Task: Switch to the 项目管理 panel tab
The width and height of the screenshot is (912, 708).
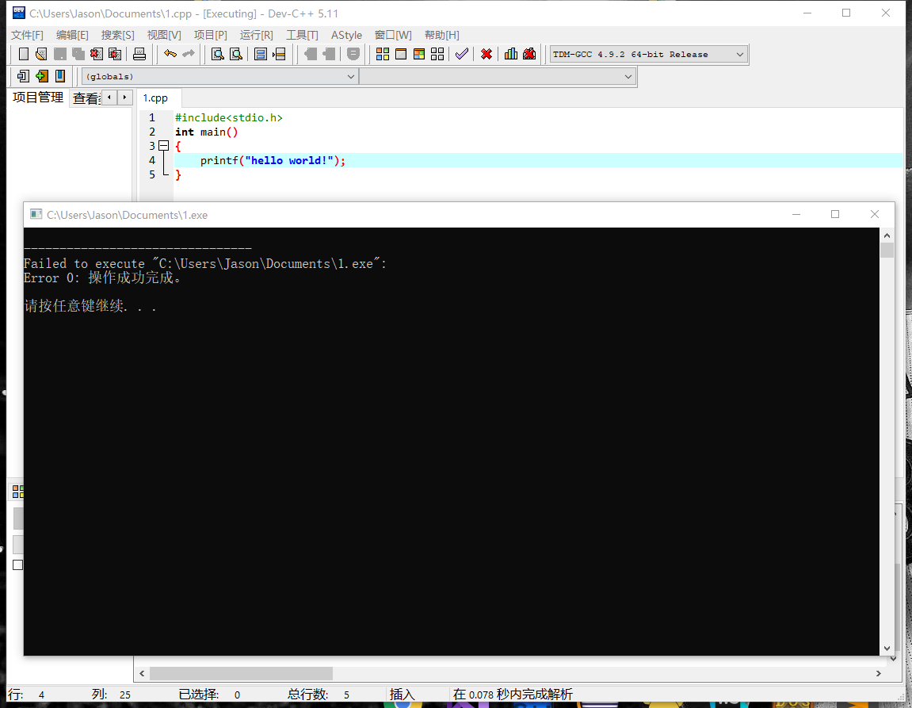Action: click(x=36, y=98)
